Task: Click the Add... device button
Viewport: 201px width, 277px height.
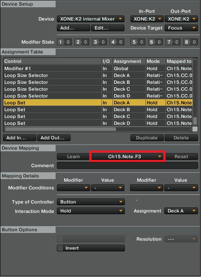Action: pyautogui.click(x=74, y=28)
